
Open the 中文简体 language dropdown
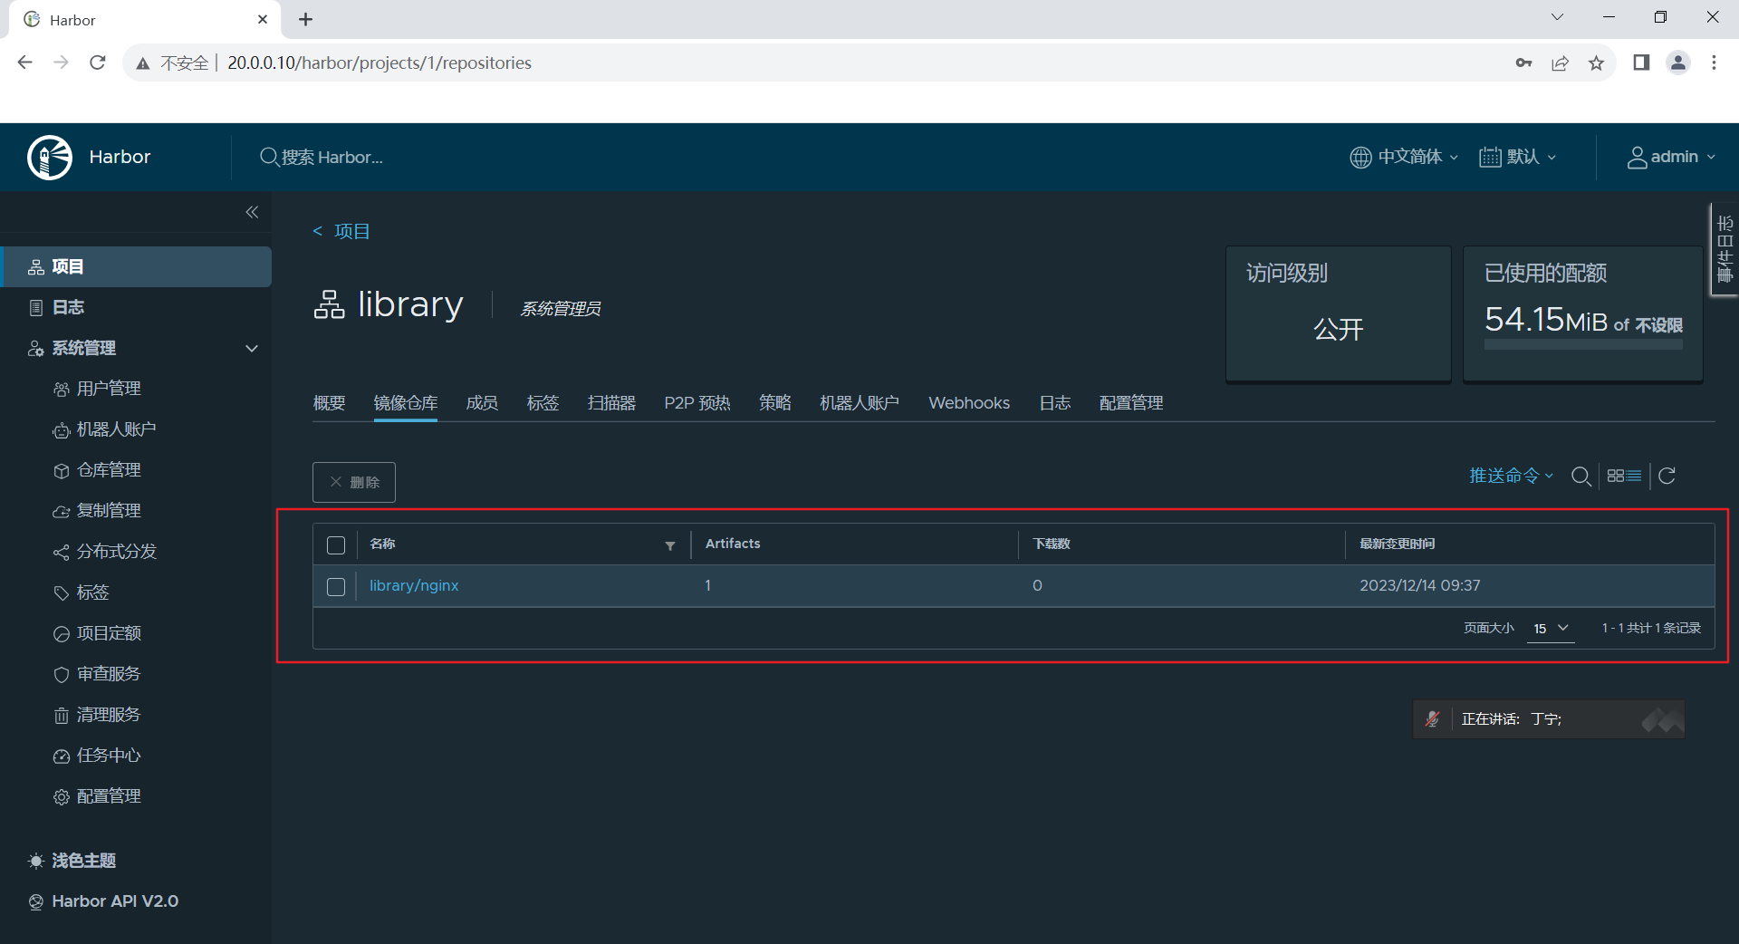click(x=1404, y=158)
